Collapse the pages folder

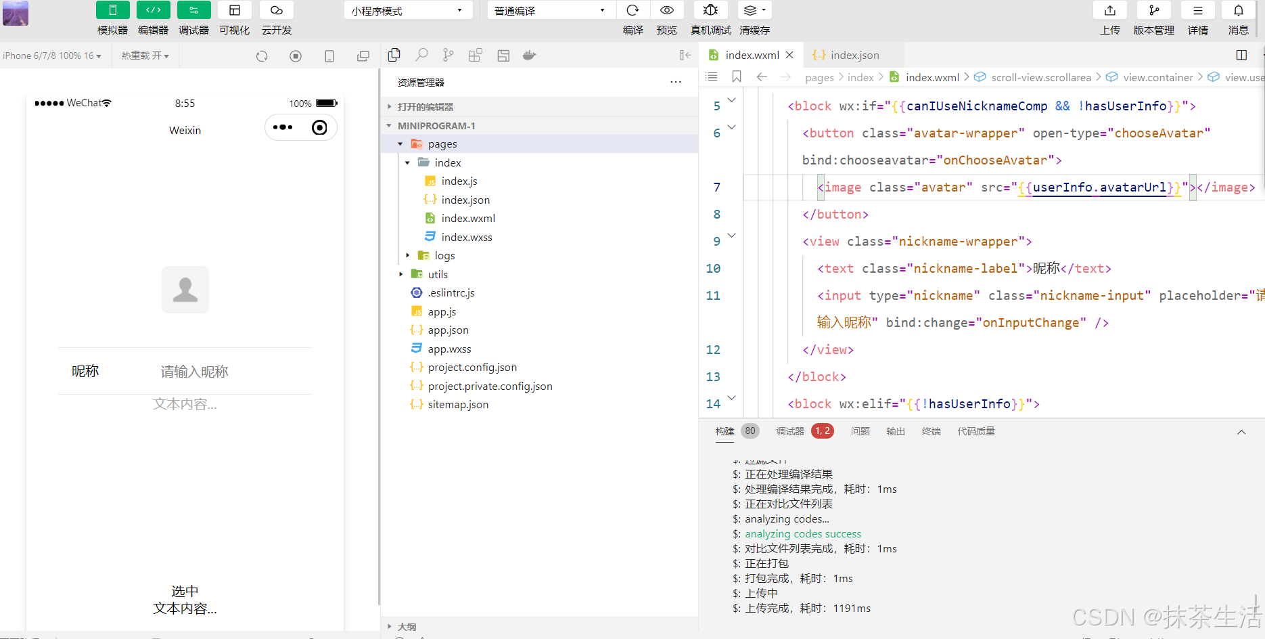(x=539, y=144)
